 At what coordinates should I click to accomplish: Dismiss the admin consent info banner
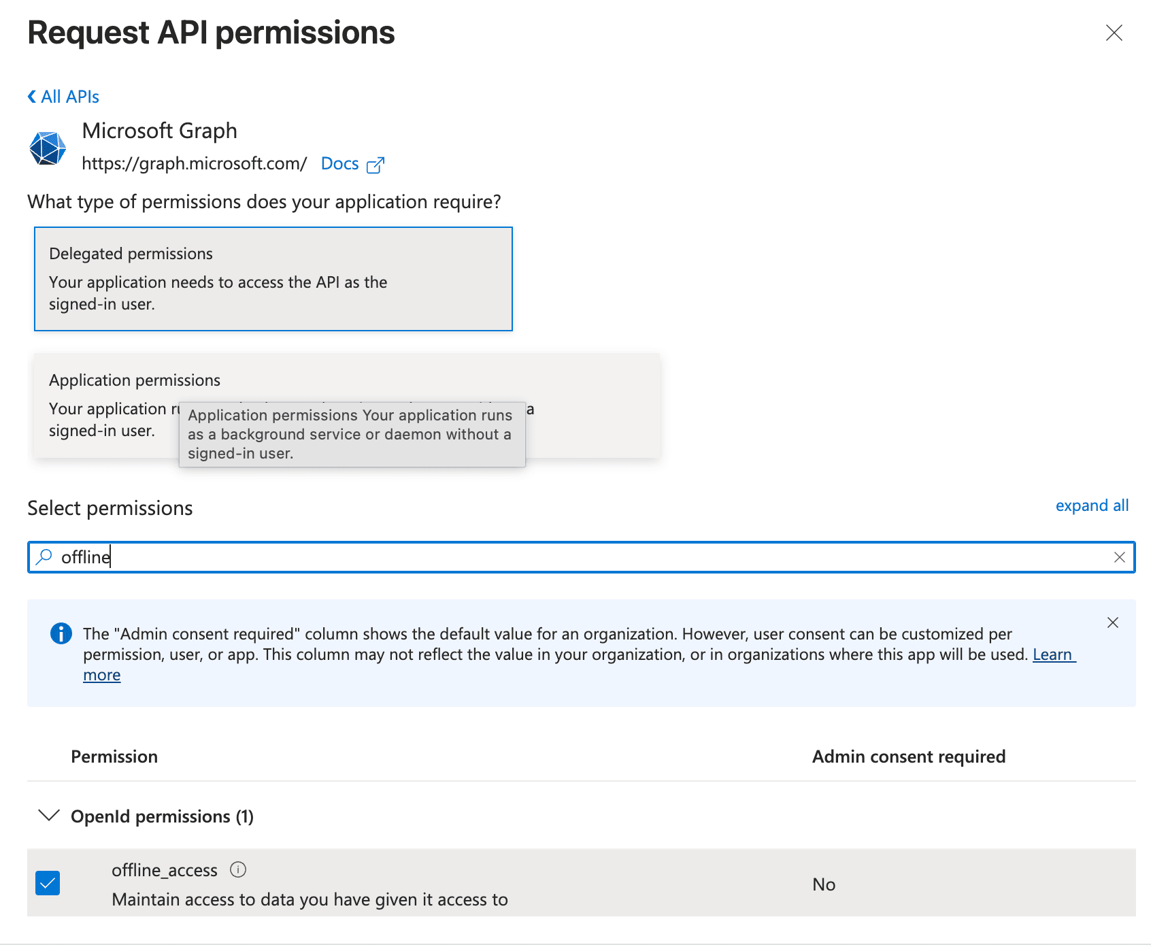(x=1112, y=622)
